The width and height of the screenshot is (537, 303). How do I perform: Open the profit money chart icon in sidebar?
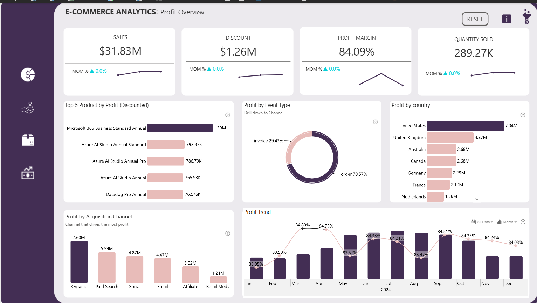point(28,173)
